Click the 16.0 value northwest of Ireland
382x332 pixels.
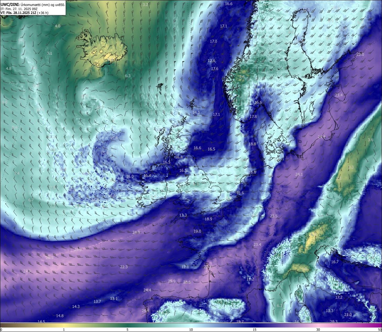[x=130, y=177]
